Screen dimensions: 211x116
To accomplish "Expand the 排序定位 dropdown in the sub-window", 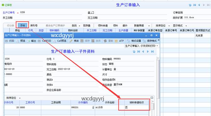I will pyautogui.click(x=20, y=98).
